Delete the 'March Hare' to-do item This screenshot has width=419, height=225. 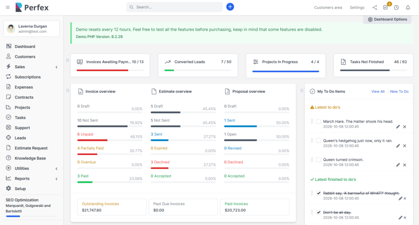tap(405, 127)
